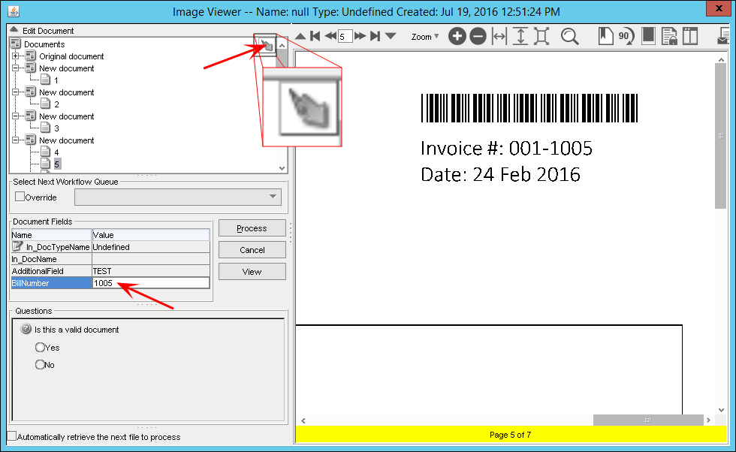
Task: Collapse the New document containing page 1
Action: 16,68
